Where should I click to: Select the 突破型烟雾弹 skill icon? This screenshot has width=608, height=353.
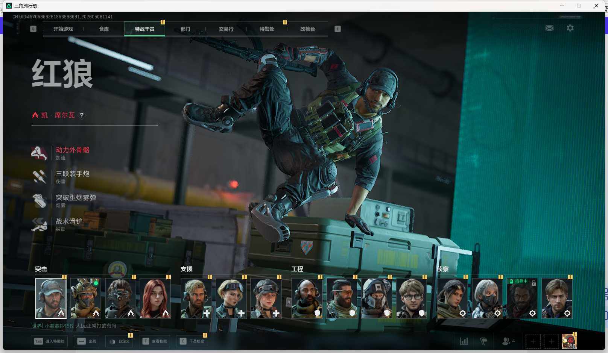[39, 200]
